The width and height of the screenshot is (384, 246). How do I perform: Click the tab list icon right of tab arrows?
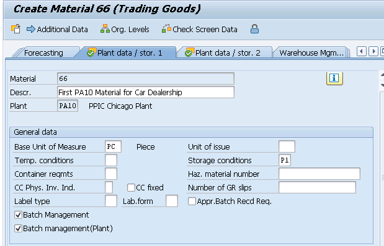point(382,51)
